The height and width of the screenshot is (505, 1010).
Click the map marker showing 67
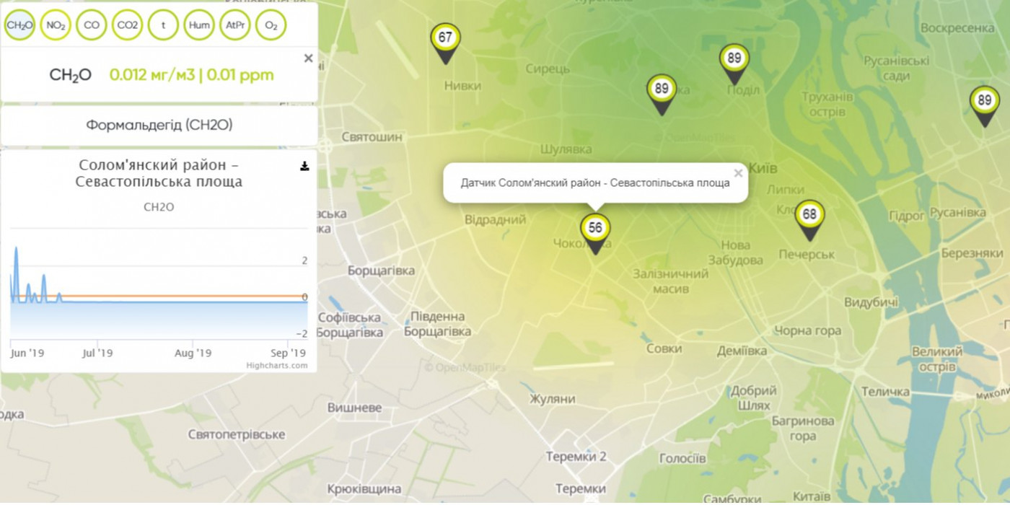pos(446,39)
